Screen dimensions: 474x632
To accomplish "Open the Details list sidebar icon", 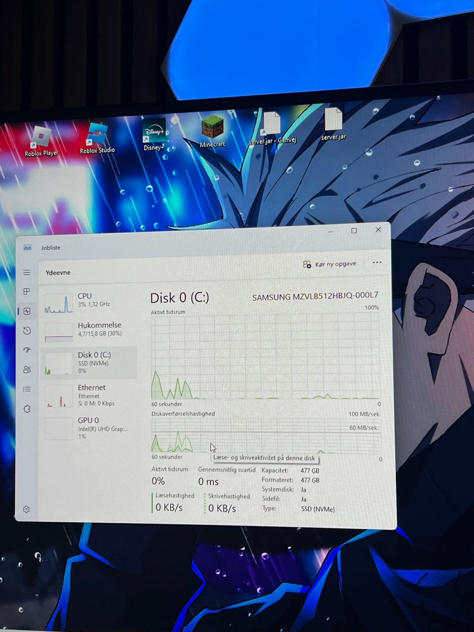I will tap(27, 389).
